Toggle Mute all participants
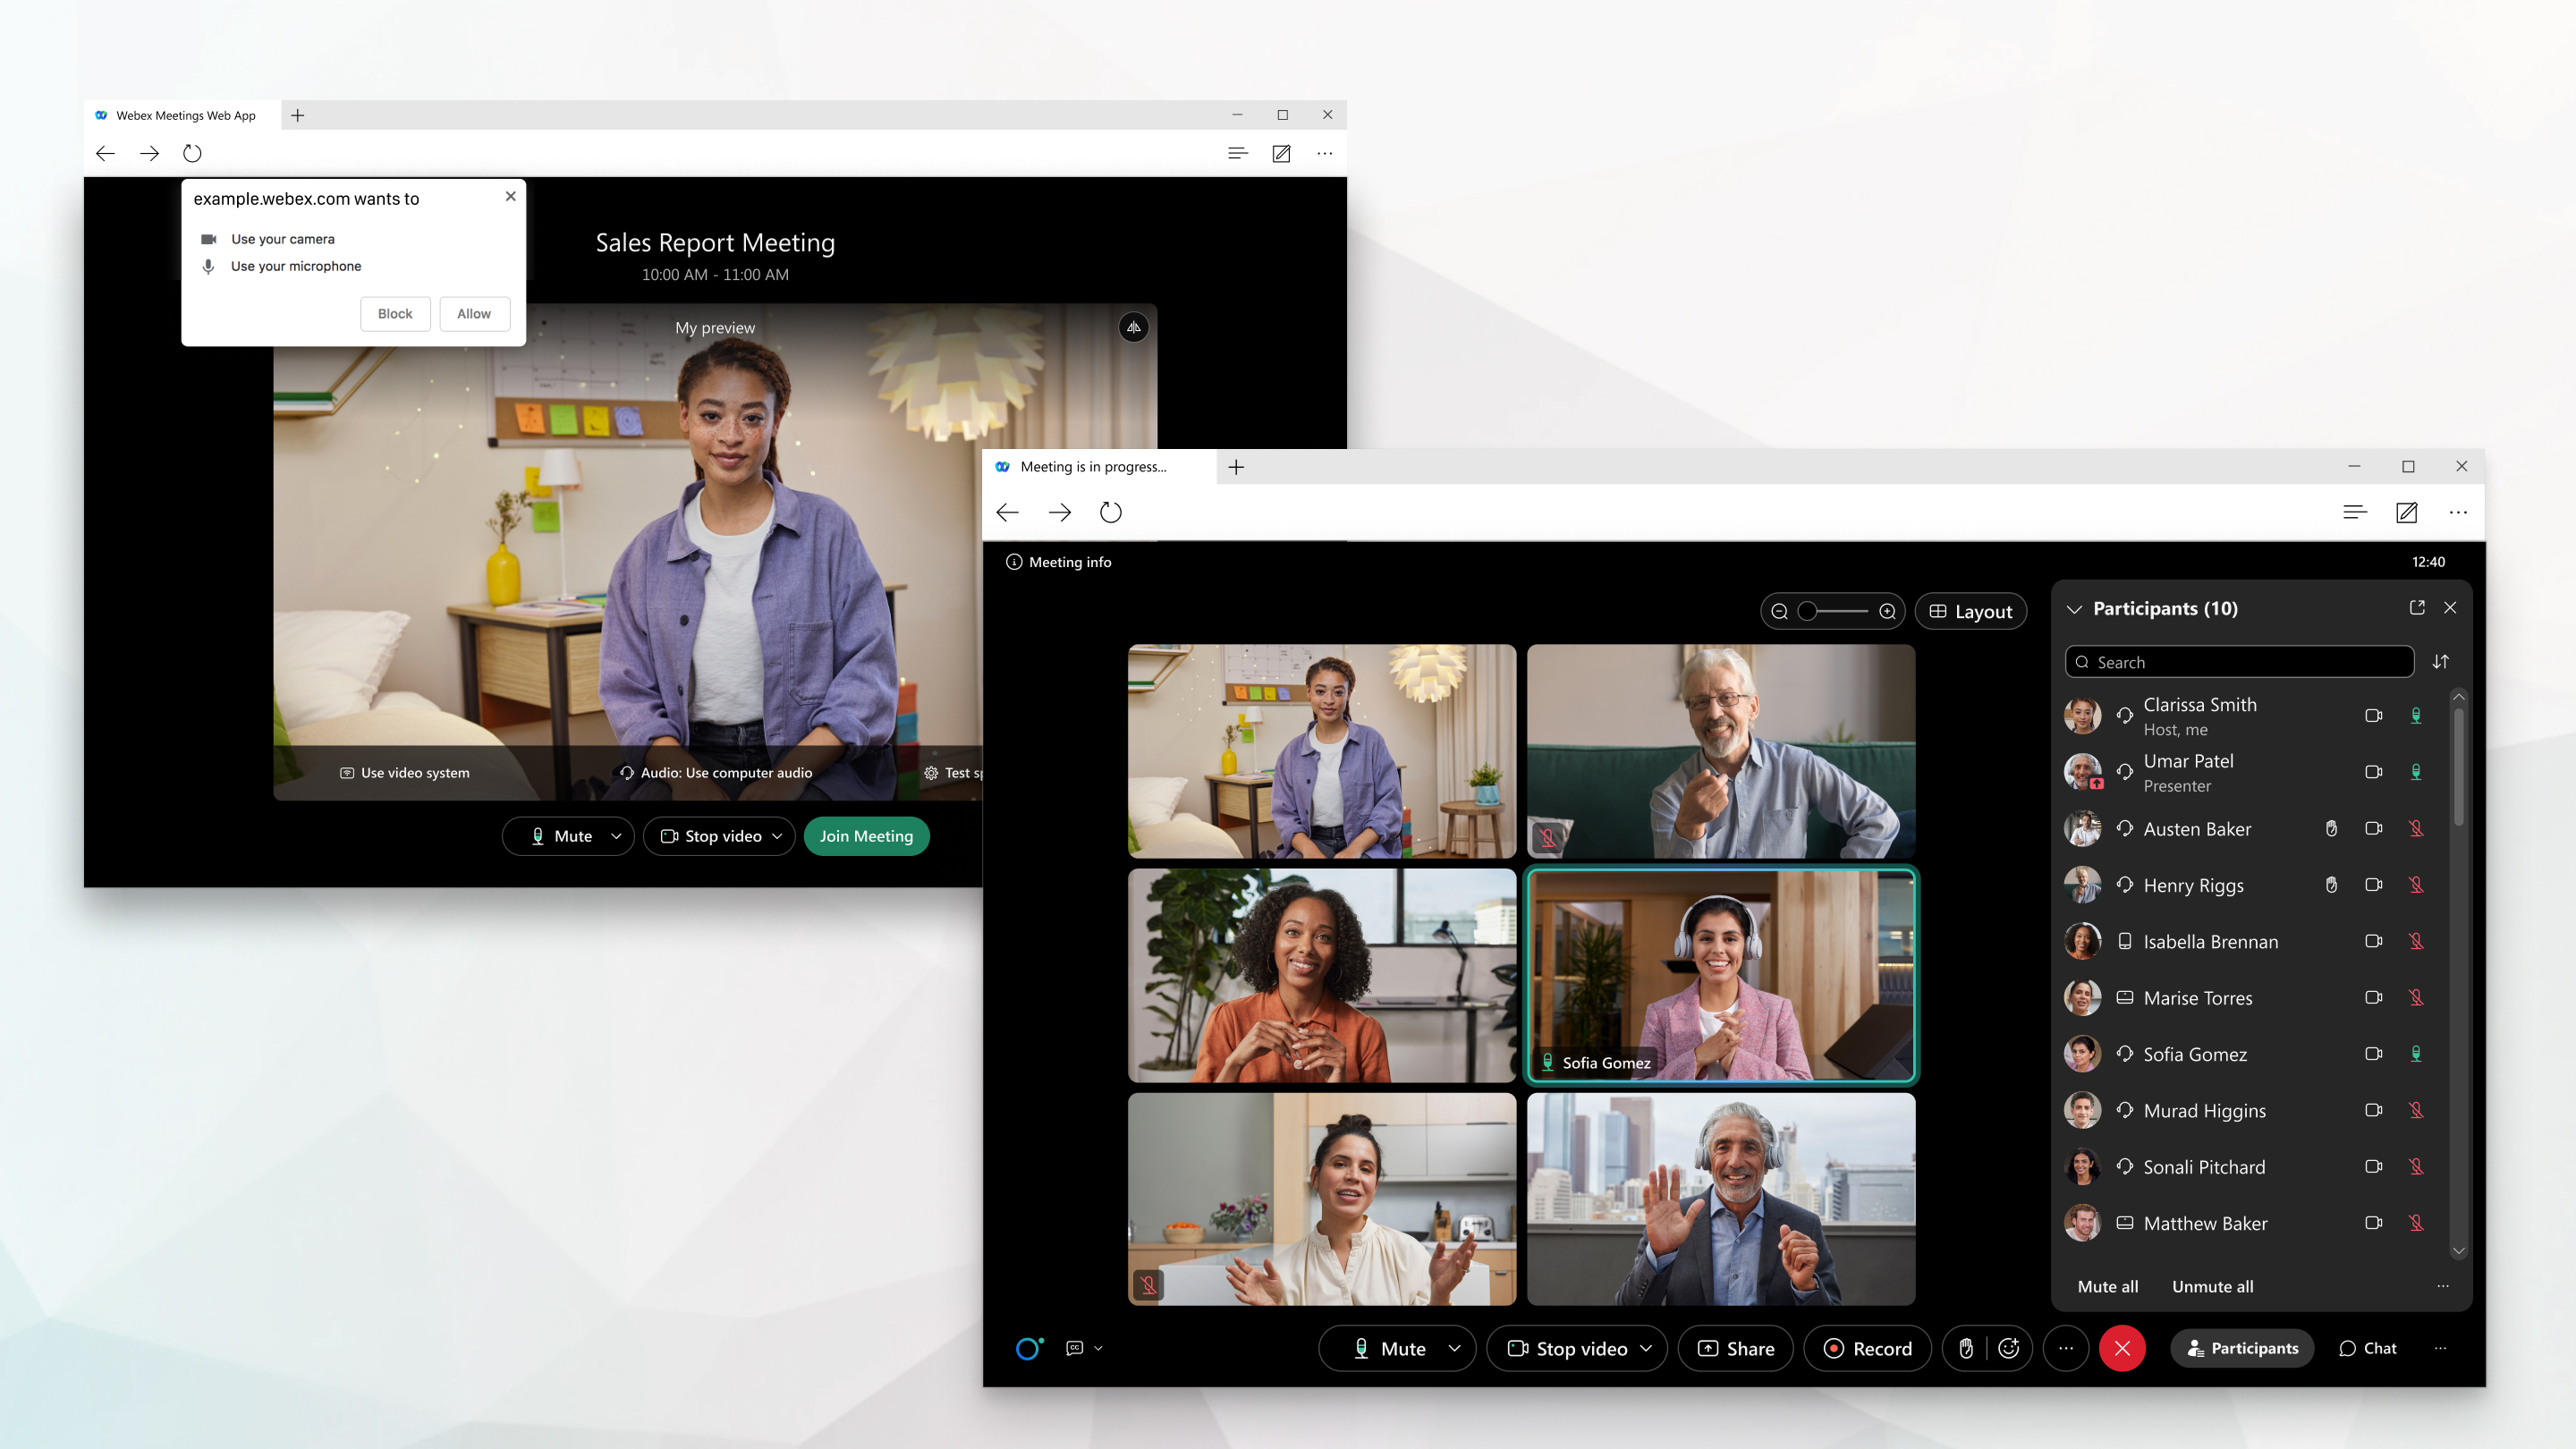2576x1449 pixels. (x=2111, y=1284)
